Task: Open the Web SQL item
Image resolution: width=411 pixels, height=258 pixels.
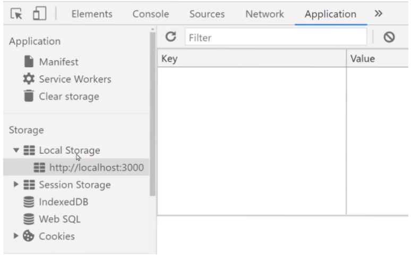Action: point(60,219)
